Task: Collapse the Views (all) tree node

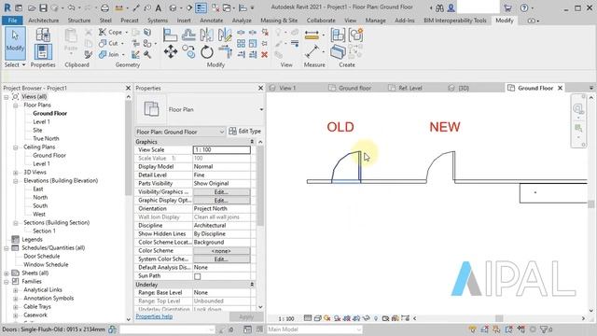Action: tap(7, 97)
